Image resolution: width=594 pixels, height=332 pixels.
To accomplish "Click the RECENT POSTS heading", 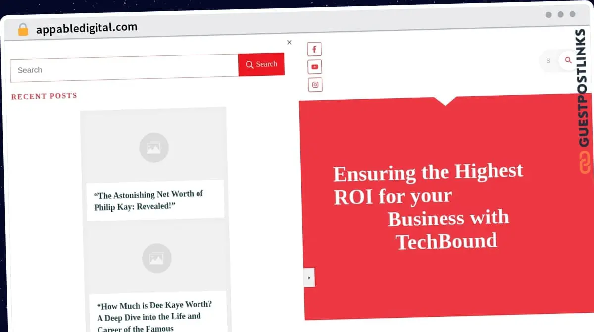I will (44, 96).
